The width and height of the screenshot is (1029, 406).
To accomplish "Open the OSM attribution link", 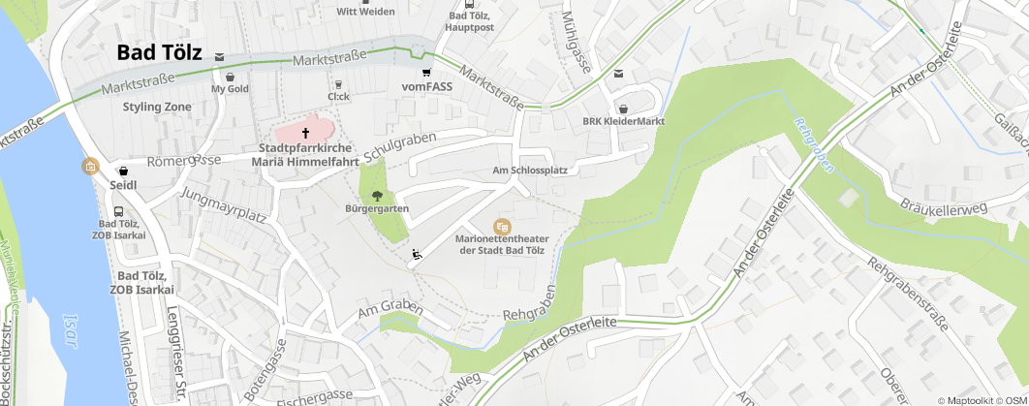I will click(x=1015, y=401).
